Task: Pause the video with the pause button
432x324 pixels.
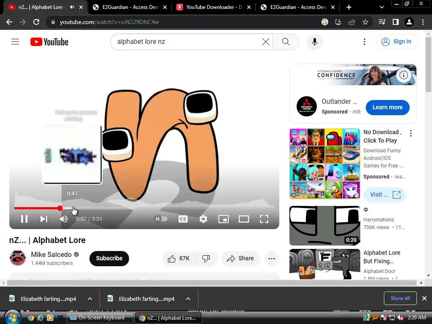Action: (24, 219)
